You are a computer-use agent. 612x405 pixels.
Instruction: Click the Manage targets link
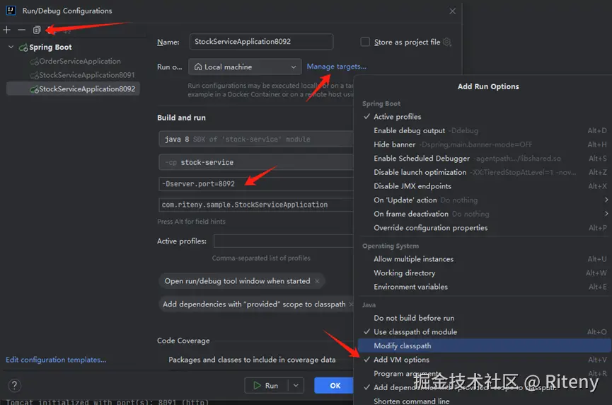pyautogui.click(x=337, y=67)
